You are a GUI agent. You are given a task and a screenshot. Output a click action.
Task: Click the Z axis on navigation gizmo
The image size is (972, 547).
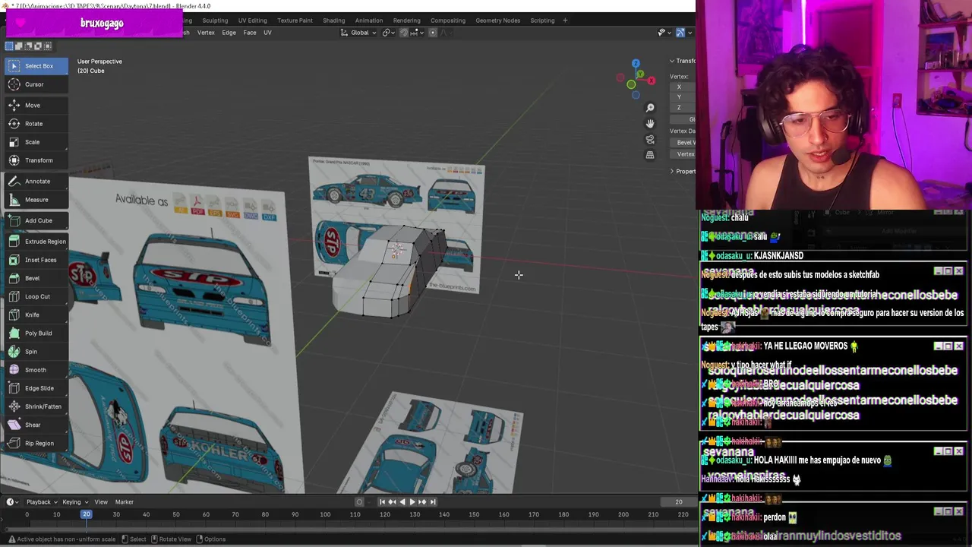click(x=636, y=65)
